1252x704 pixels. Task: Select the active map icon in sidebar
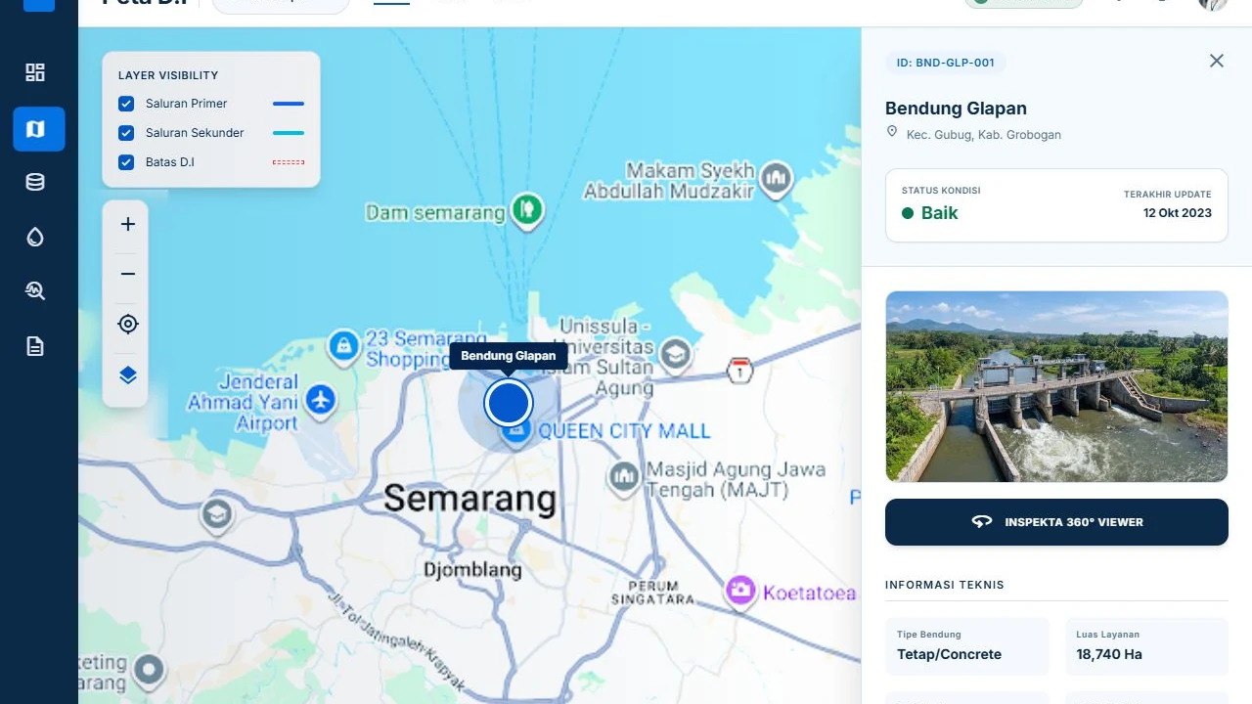click(39, 129)
